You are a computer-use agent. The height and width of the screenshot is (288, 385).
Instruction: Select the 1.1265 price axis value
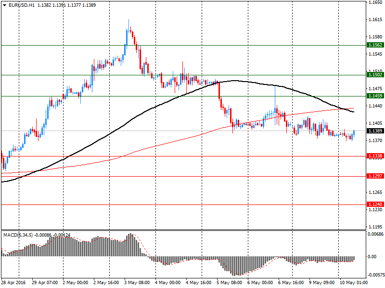point(375,192)
